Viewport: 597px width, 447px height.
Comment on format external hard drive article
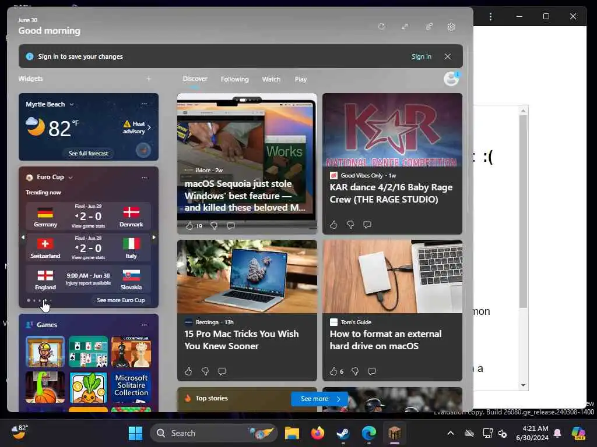tap(372, 371)
